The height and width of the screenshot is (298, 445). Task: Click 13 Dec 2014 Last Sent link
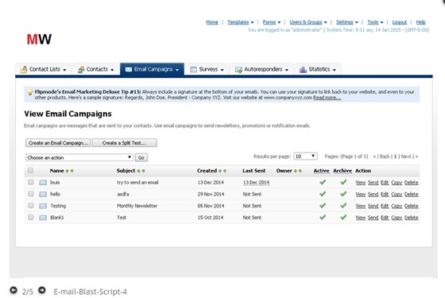coord(256,183)
